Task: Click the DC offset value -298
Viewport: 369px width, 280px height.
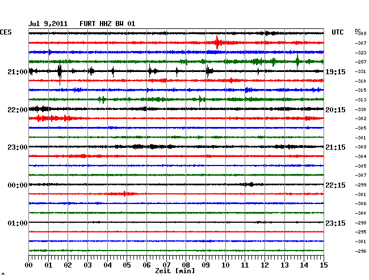Action: pyautogui.click(x=360, y=223)
